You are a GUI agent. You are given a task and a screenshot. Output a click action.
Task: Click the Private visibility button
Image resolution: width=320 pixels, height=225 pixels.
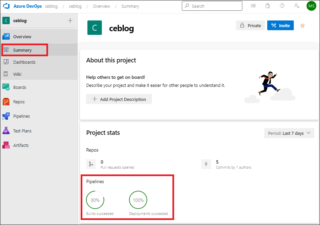250,25
